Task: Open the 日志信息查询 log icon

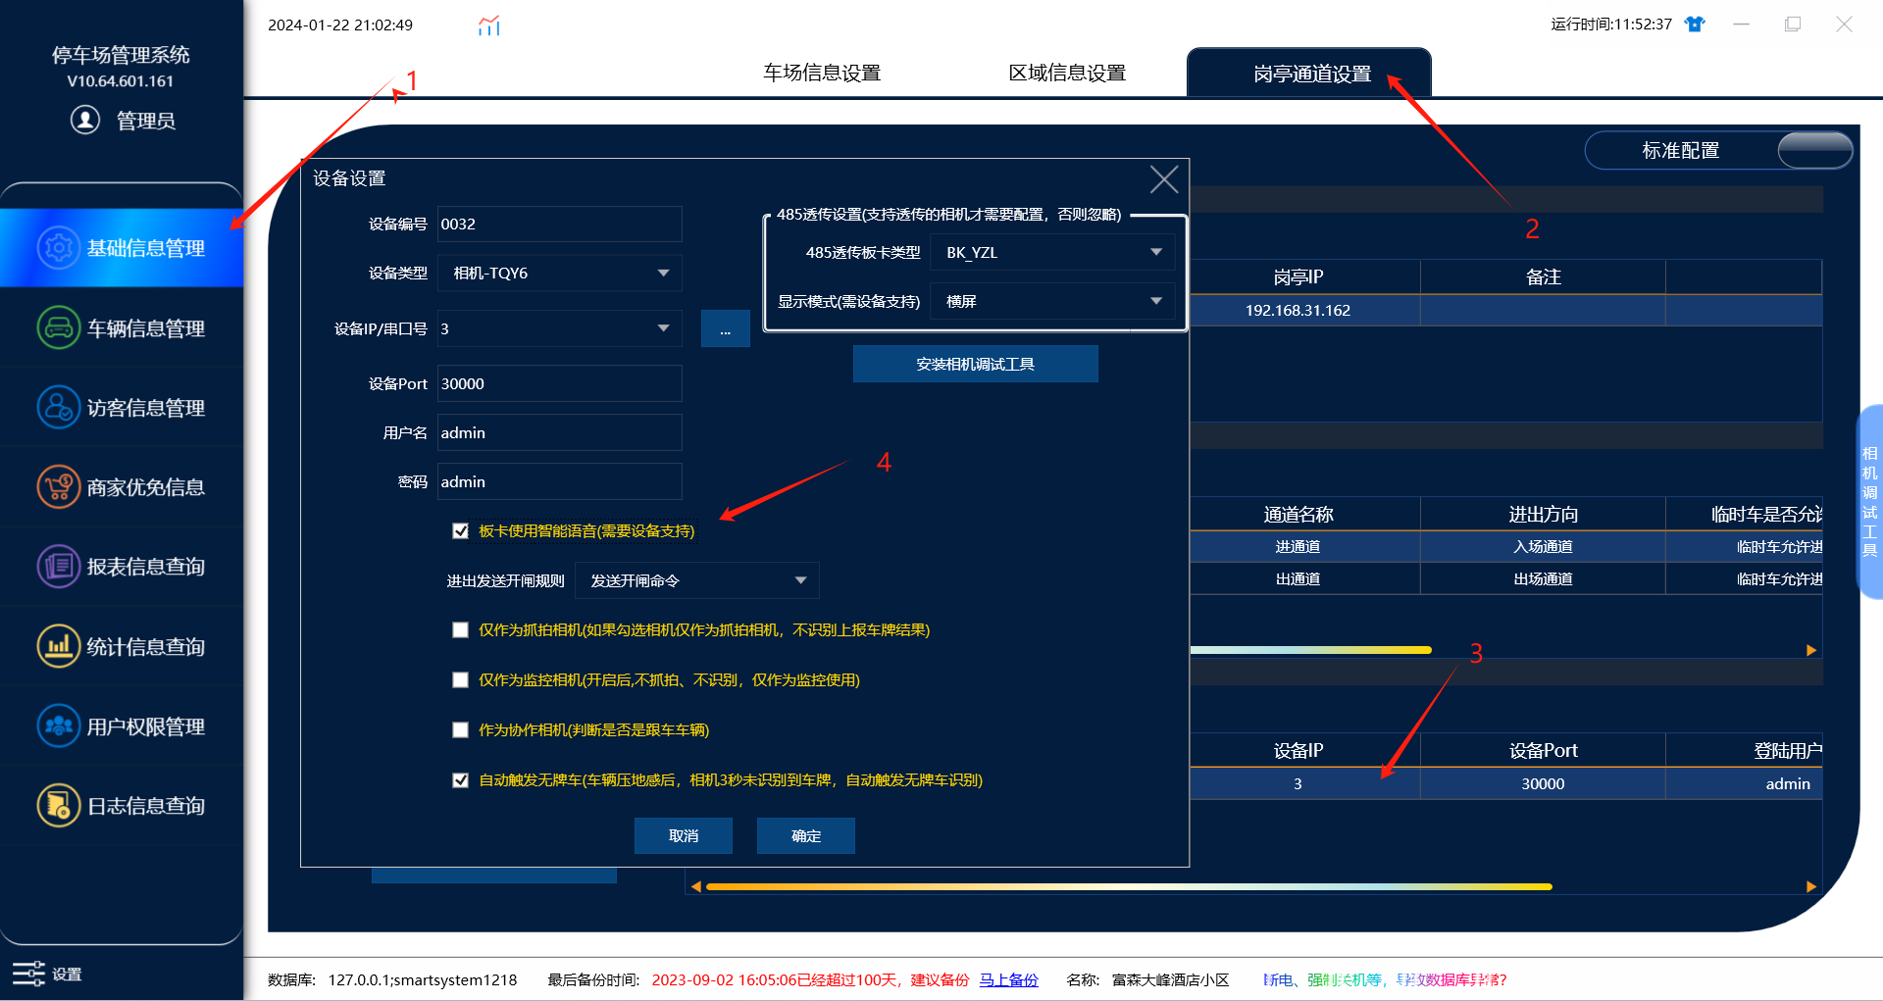Action: pyautogui.click(x=59, y=805)
